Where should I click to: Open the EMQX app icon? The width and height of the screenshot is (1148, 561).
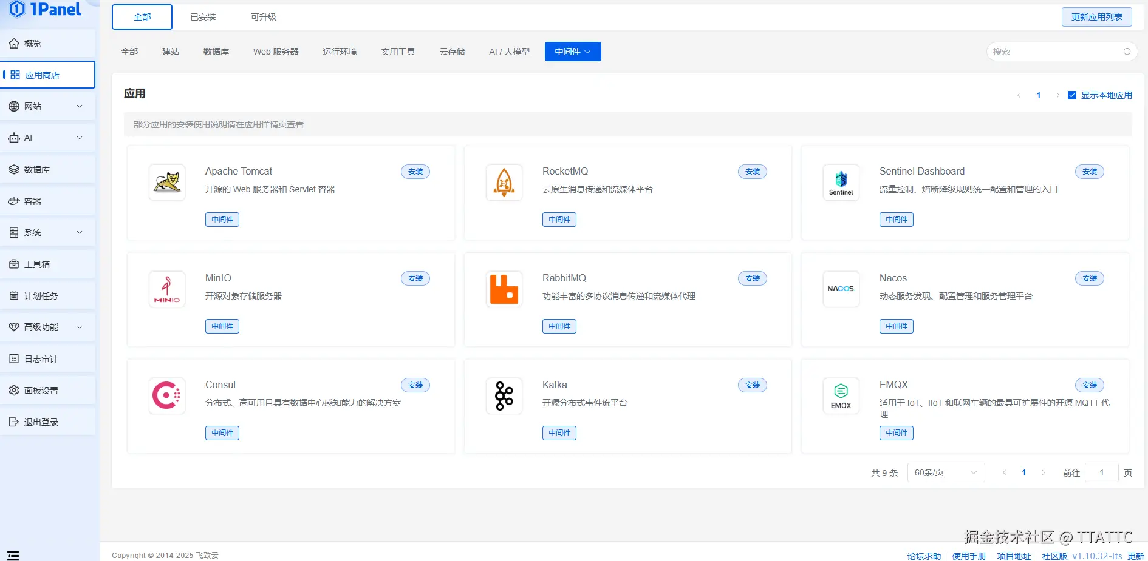coord(841,395)
